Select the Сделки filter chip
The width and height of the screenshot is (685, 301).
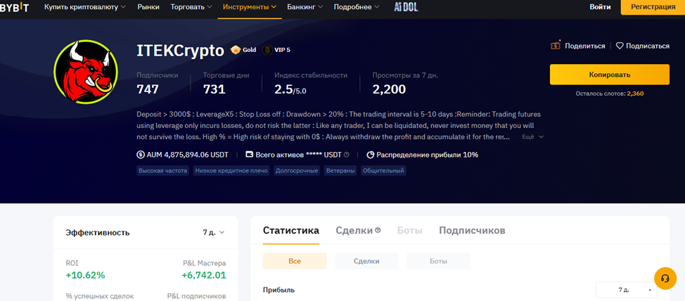click(366, 261)
